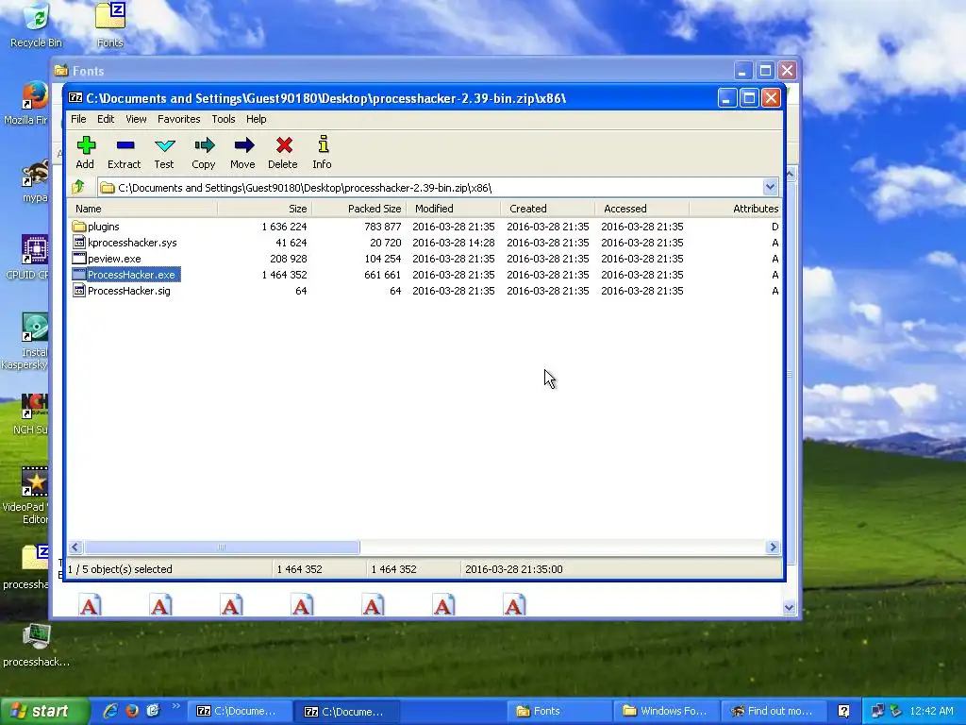The image size is (966, 725).
Task: Click the help question mark tray icon
Action: (844, 711)
